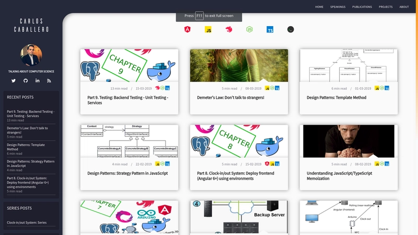Viewport: 418px width, 235px height.
Task: Open the Speakings menu item
Action: click(338, 7)
